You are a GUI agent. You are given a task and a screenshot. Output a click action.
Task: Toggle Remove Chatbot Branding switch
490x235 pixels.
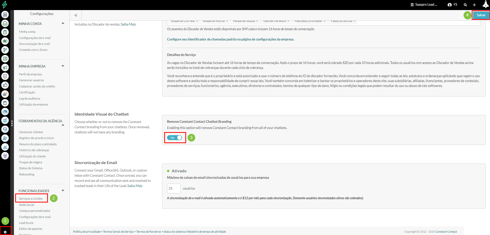(175, 138)
